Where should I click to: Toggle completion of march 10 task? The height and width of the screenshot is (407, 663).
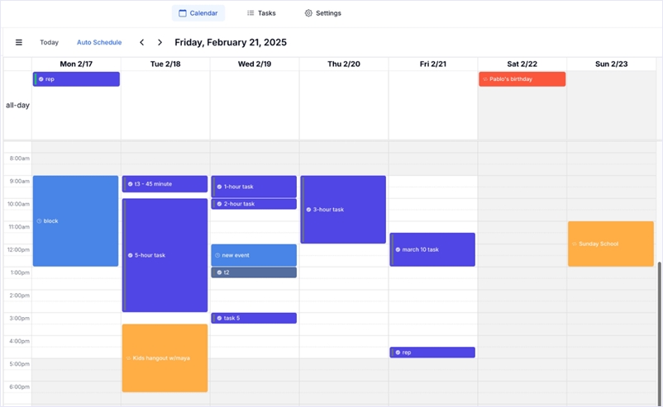[x=398, y=249]
